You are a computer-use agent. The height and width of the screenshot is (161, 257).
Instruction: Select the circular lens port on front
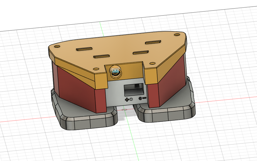(115, 72)
